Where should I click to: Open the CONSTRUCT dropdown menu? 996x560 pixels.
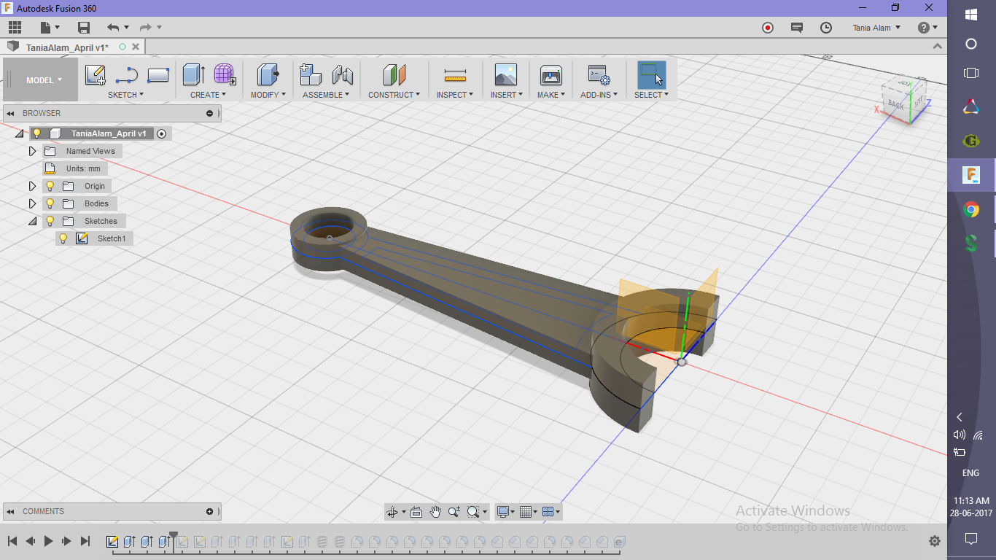tap(394, 95)
